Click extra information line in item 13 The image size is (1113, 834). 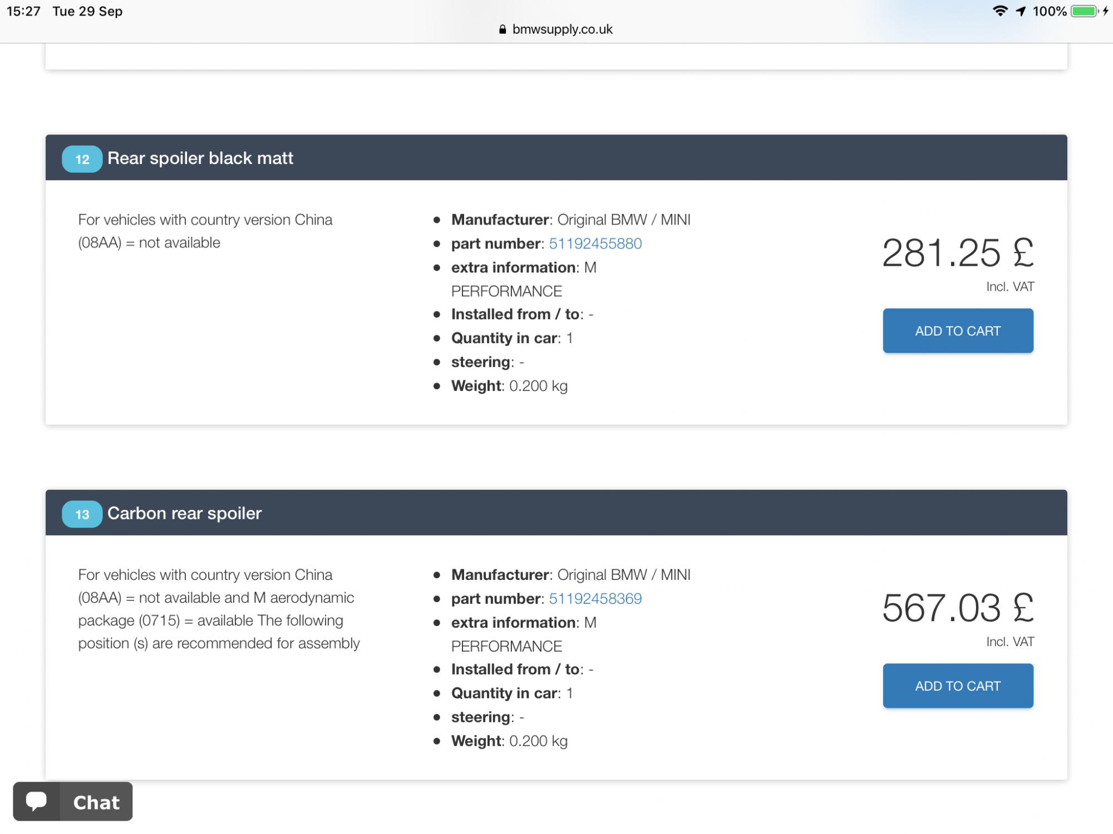point(524,634)
